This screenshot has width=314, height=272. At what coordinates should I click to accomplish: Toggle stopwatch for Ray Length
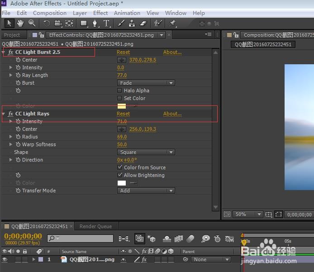tap(18, 75)
